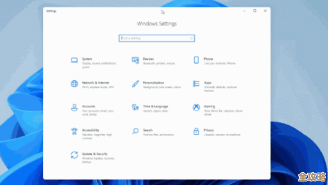Open the Devices keyboard icon

tap(136, 60)
